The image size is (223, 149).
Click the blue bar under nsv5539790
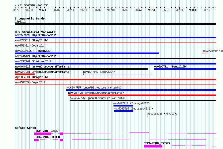(115, 37)
